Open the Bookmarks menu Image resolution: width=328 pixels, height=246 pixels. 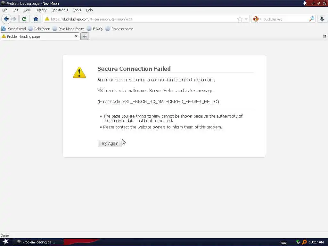pyautogui.click(x=60, y=10)
